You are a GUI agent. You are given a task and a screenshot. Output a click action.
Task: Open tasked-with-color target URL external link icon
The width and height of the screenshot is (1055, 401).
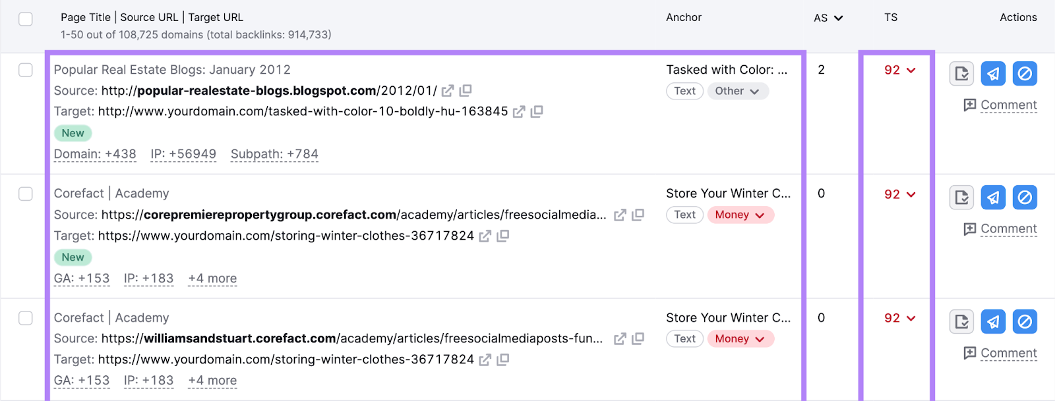tap(519, 112)
